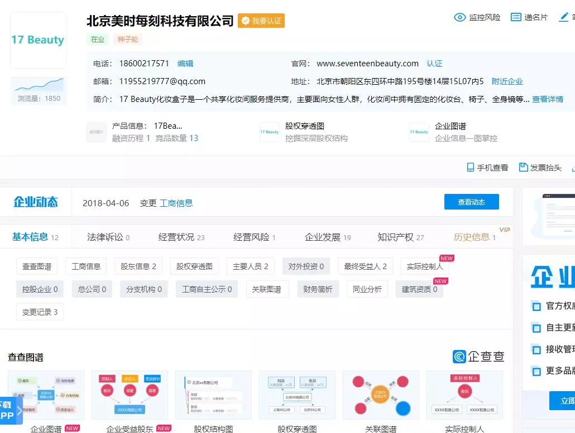The width and height of the screenshot is (575, 433).
Task: Click the pencil edit icon top right
Action: pos(563,17)
